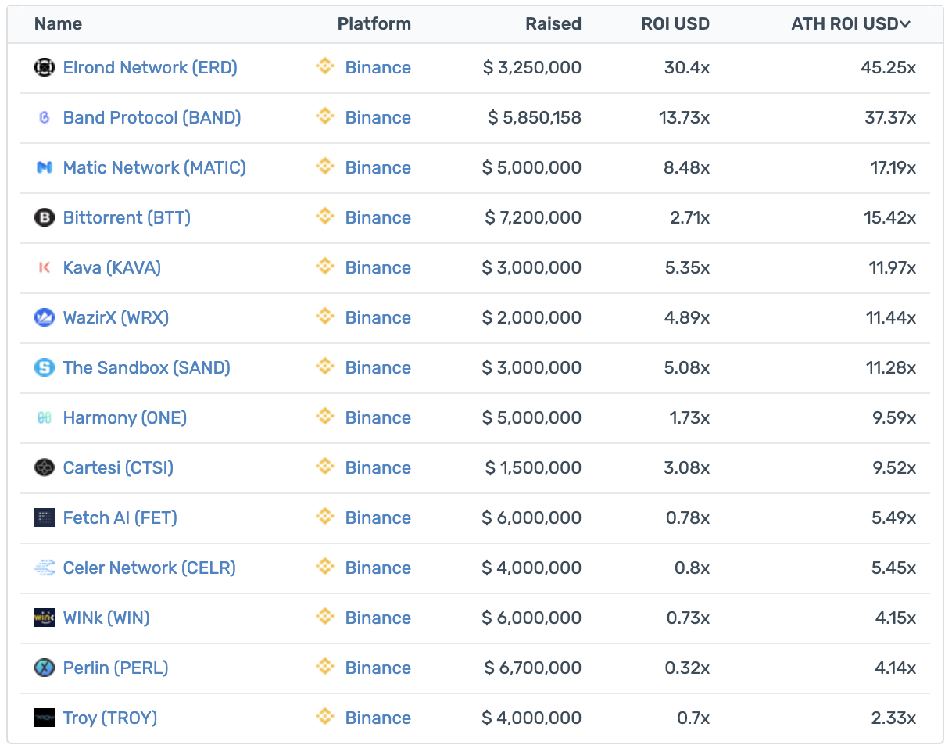Click the Binance logo in the Matic Network row
Image resolution: width=952 pixels, height=752 pixels.
coord(325,167)
